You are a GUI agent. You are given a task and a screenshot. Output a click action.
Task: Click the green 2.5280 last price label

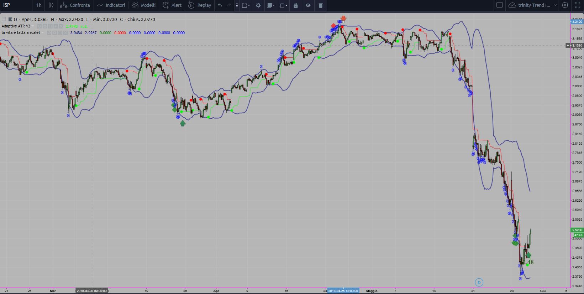(x=577, y=230)
